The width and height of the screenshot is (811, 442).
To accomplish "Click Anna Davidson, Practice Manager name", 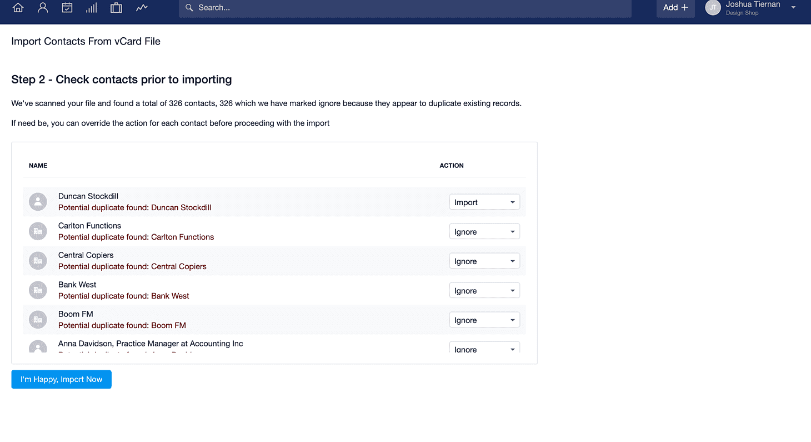I will [x=151, y=344].
